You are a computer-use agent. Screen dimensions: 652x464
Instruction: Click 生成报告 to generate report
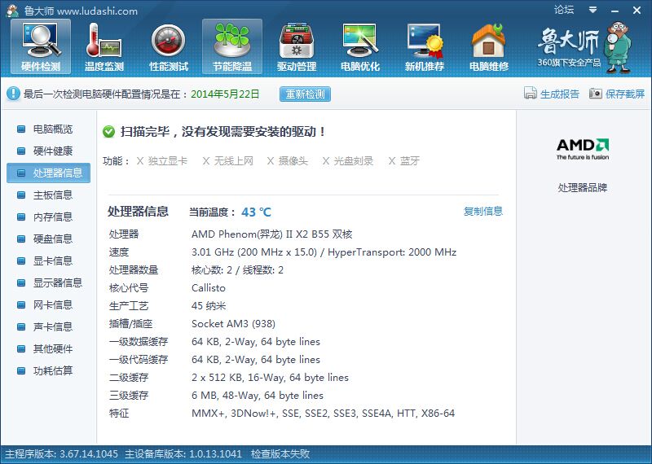coord(552,94)
